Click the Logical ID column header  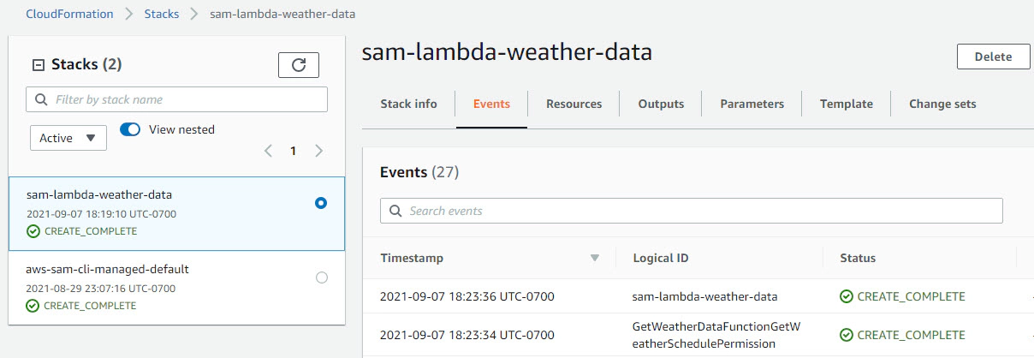(x=661, y=258)
